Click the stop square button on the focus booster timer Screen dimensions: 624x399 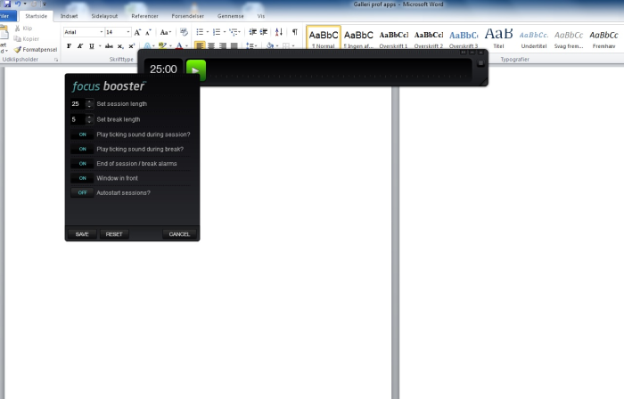point(480,63)
